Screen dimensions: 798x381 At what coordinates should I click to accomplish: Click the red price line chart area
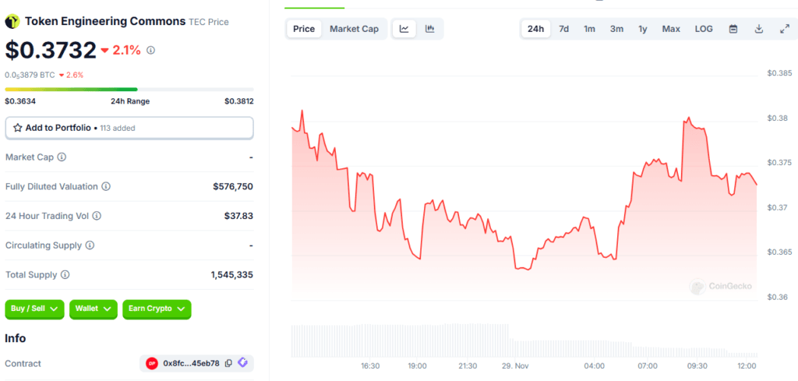[x=524, y=203]
